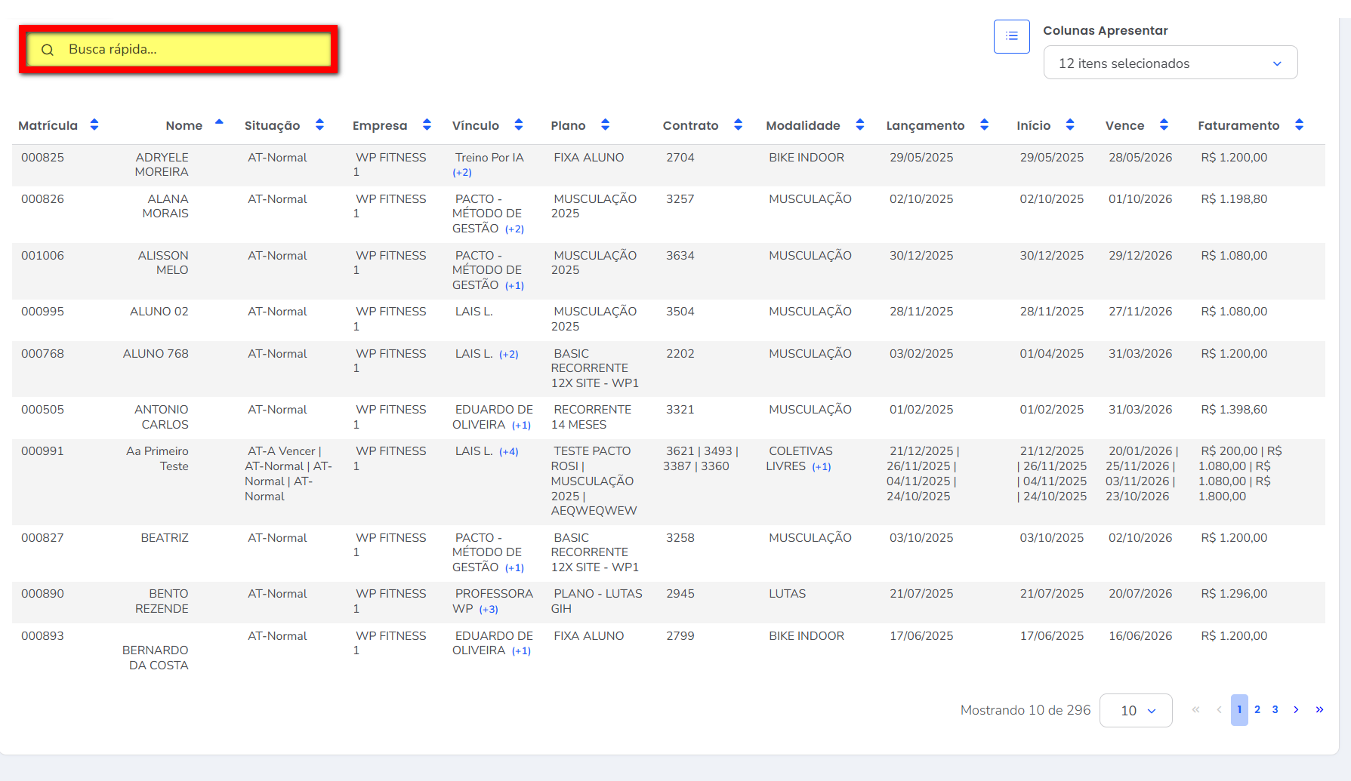Sort by Lançamento date column

tap(984, 125)
